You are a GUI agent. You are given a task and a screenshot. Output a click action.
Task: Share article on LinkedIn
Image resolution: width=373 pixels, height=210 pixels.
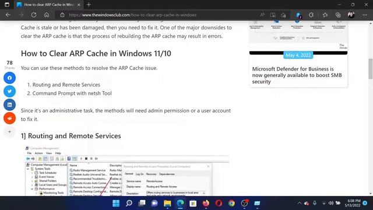pyautogui.click(x=9, y=104)
